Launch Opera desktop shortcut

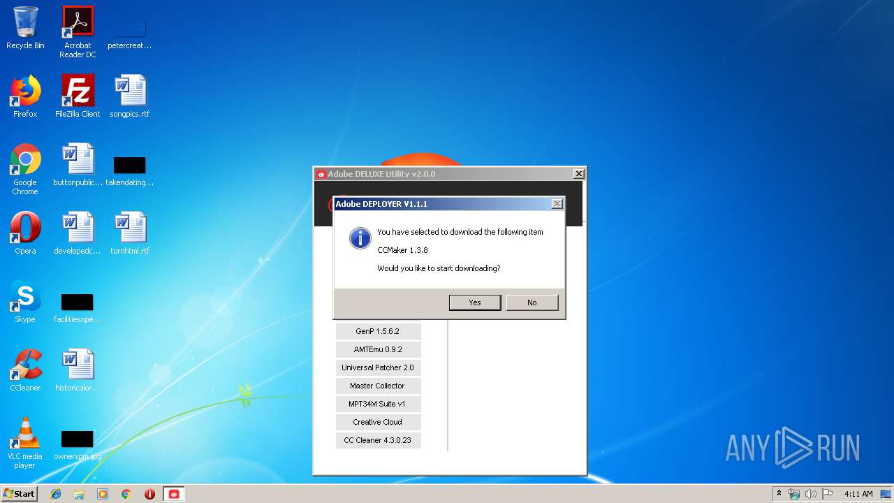pyautogui.click(x=25, y=233)
